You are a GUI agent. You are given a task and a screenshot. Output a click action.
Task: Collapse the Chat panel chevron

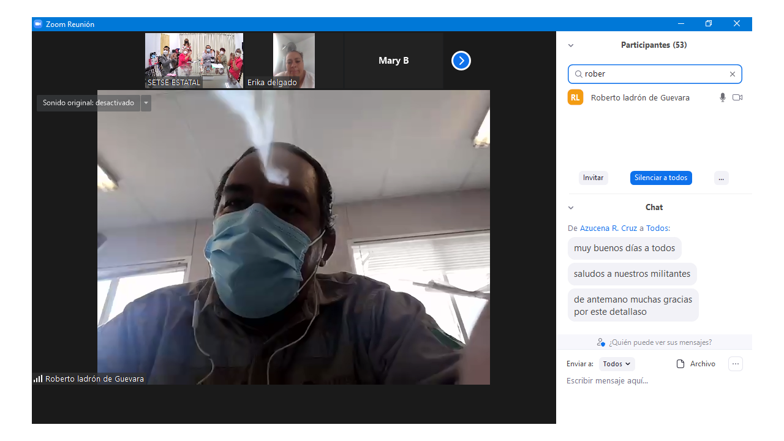(x=571, y=208)
